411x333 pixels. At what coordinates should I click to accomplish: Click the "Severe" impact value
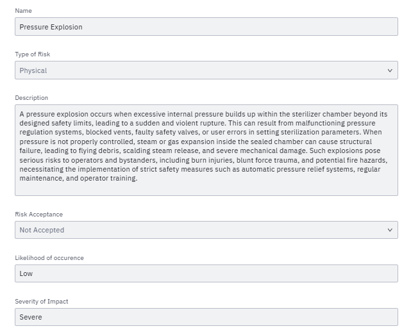coord(31,317)
